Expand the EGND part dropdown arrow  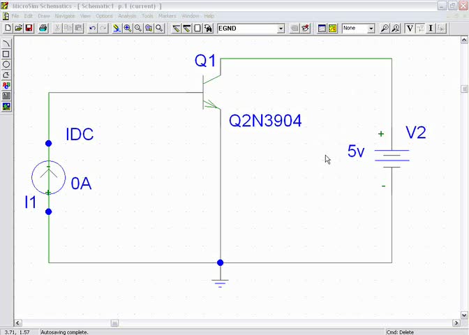point(281,29)
